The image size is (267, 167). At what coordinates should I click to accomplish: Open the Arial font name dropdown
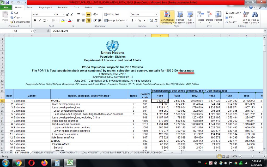(x=54, y=15)
